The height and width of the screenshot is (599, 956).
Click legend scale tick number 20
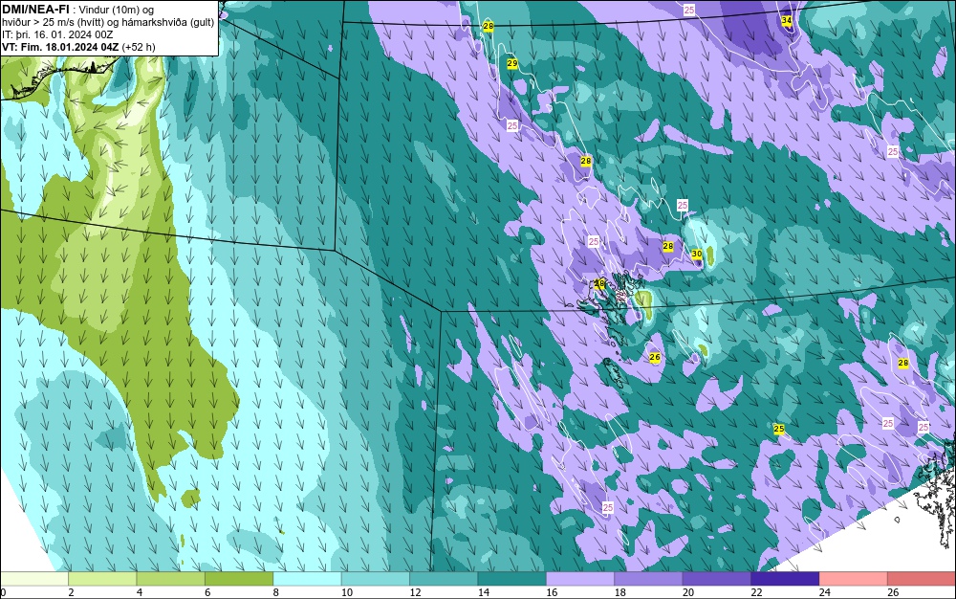[x=687, y=592]
